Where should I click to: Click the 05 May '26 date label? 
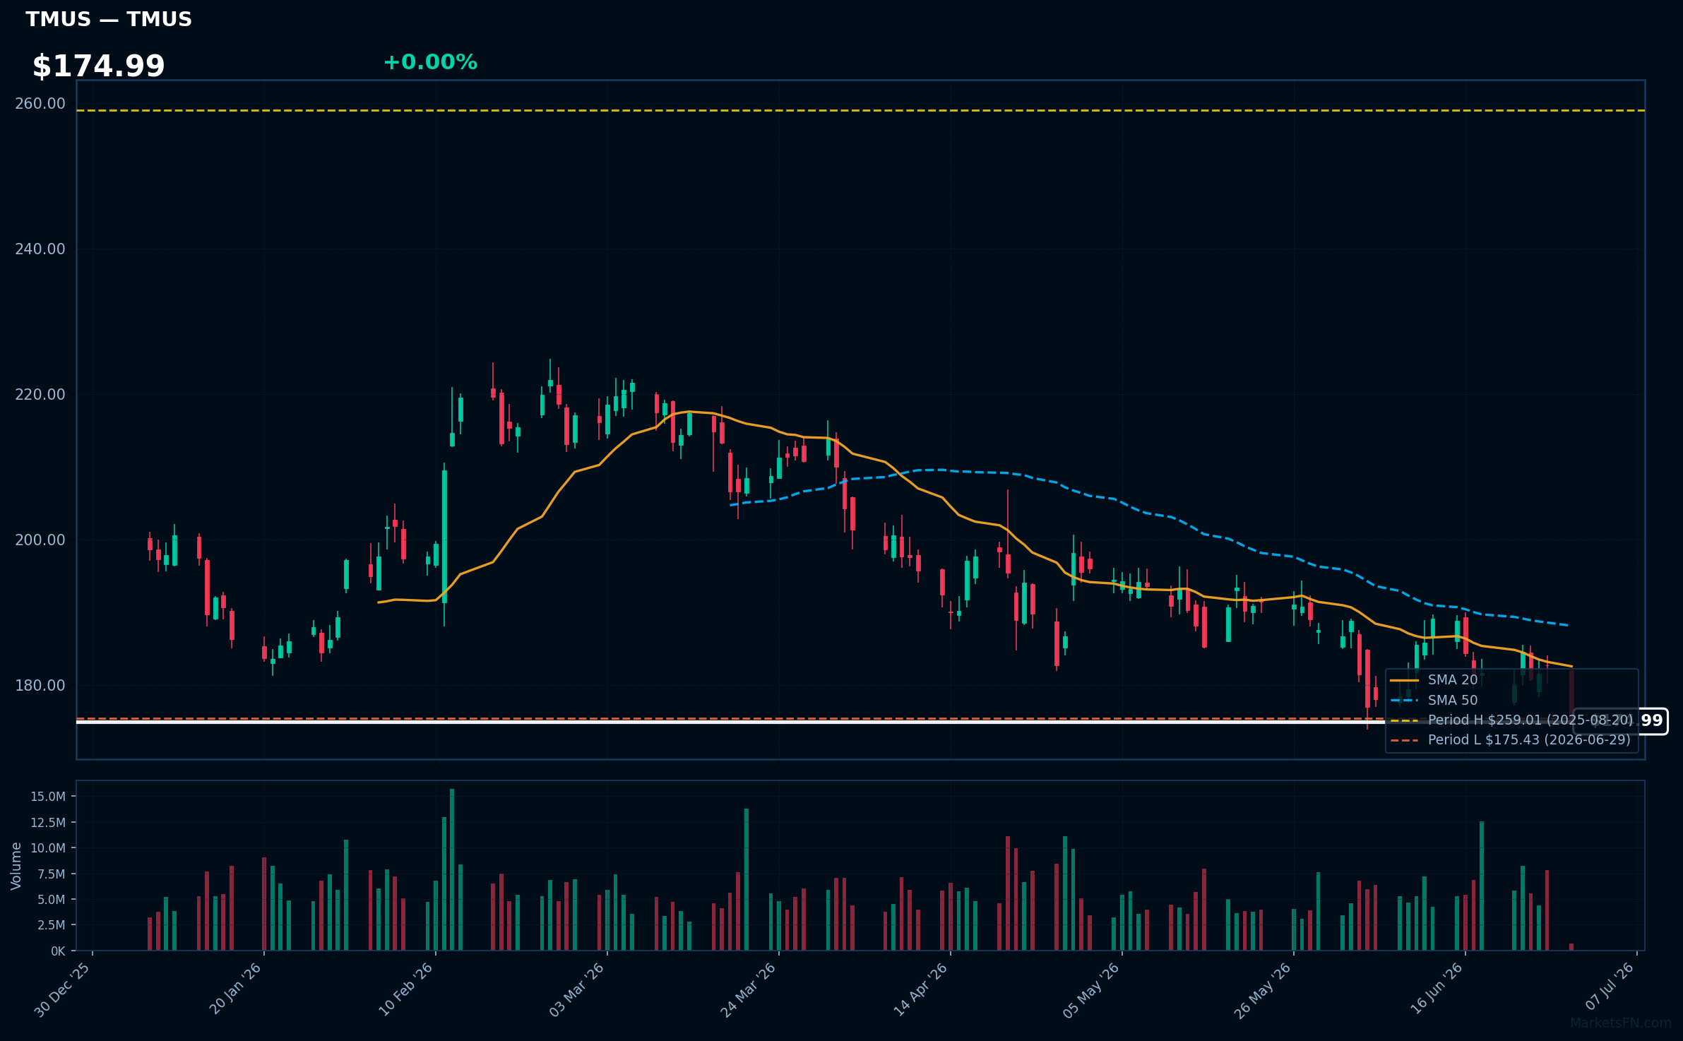click(x=1093, y=990)
